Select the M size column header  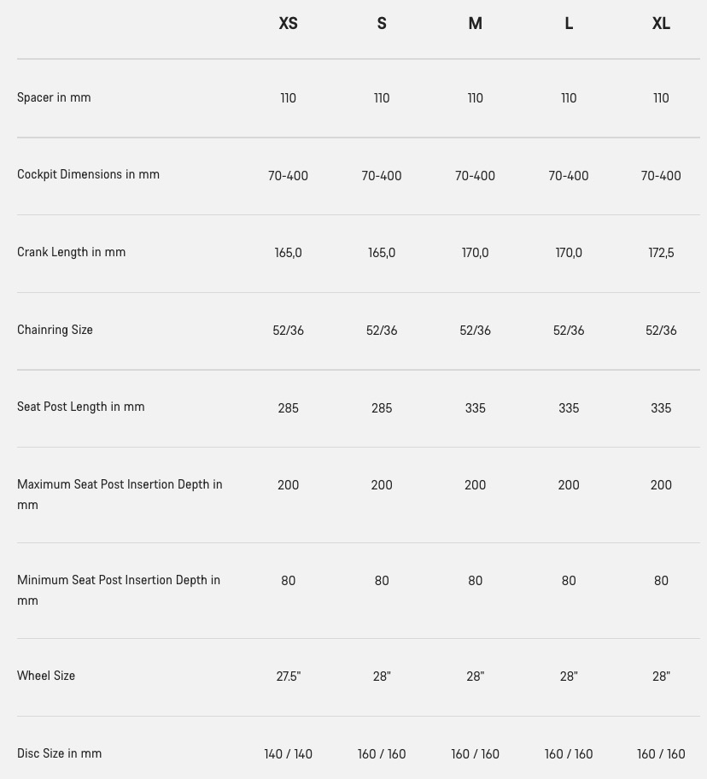pos(475,23)
